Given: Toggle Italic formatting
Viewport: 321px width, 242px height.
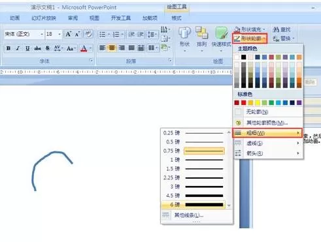Looking at the screenshot, I should click(18, 48).
